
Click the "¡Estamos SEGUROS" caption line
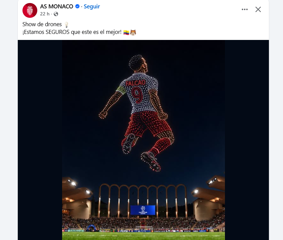click(72, 32)
